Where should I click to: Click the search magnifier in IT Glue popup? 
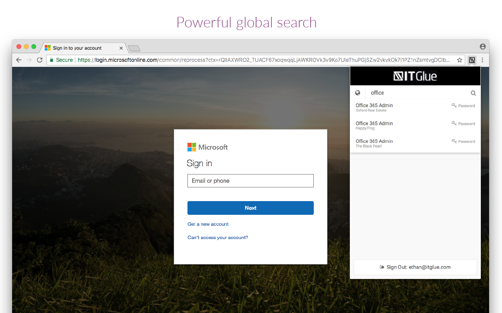click(x=473, y=93)
